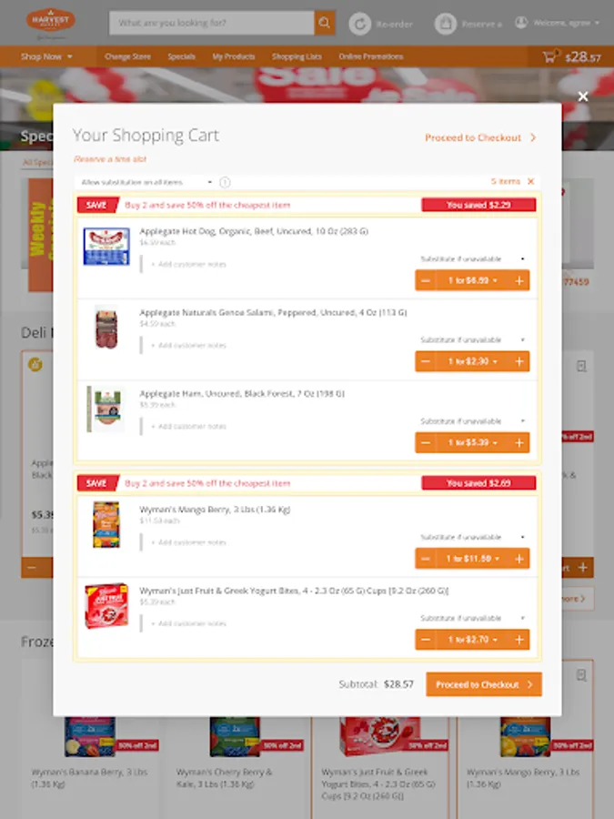
Task: Follow the 'Reserve a time slot' link
Action: pyautogui.click(x=110, y=158)
